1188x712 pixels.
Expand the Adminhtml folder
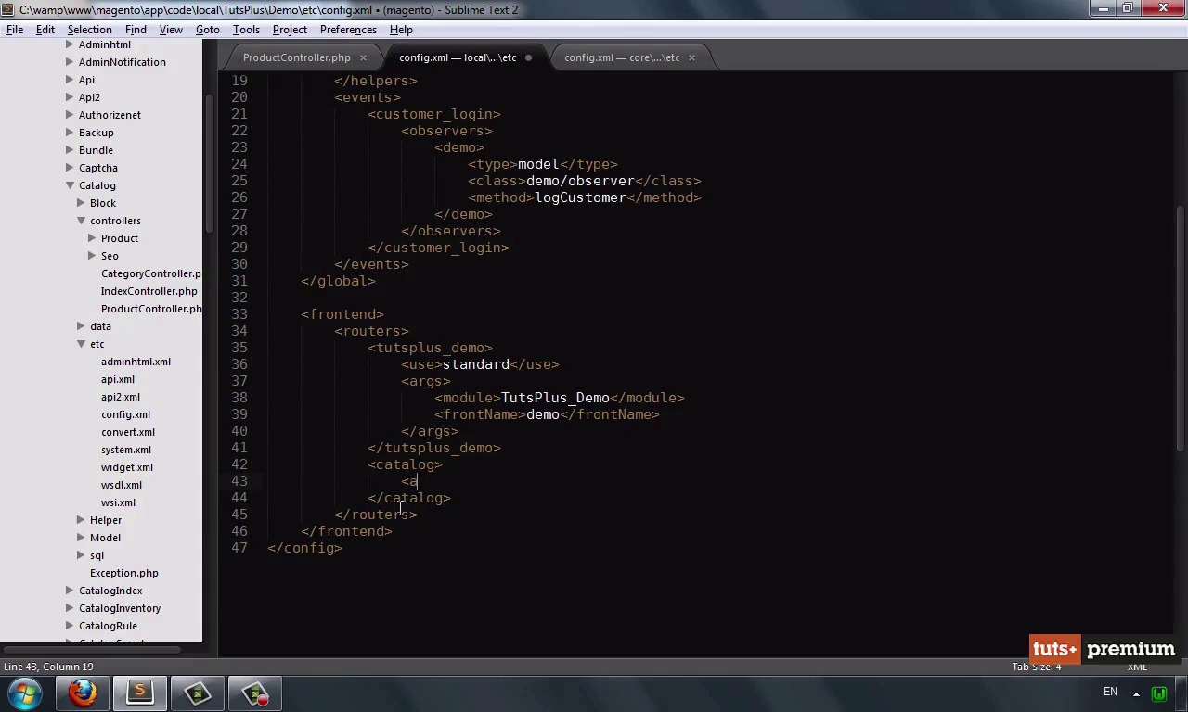pyautogui.click(x=70, y=44)
